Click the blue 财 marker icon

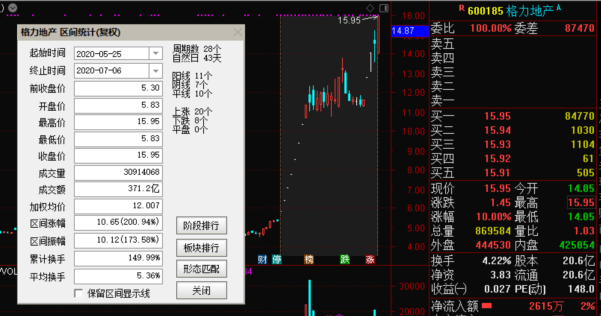pyautogui.click(x=263, y=259)
